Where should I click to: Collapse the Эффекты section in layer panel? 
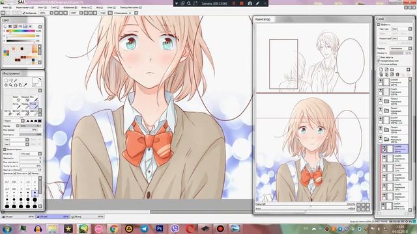(x=378, y=25)
